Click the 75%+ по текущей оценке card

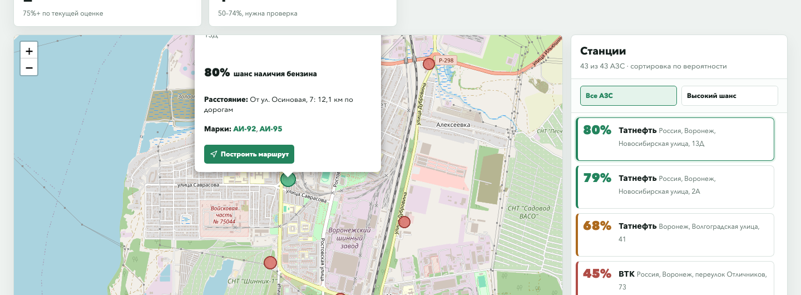[x=107, y=13]
